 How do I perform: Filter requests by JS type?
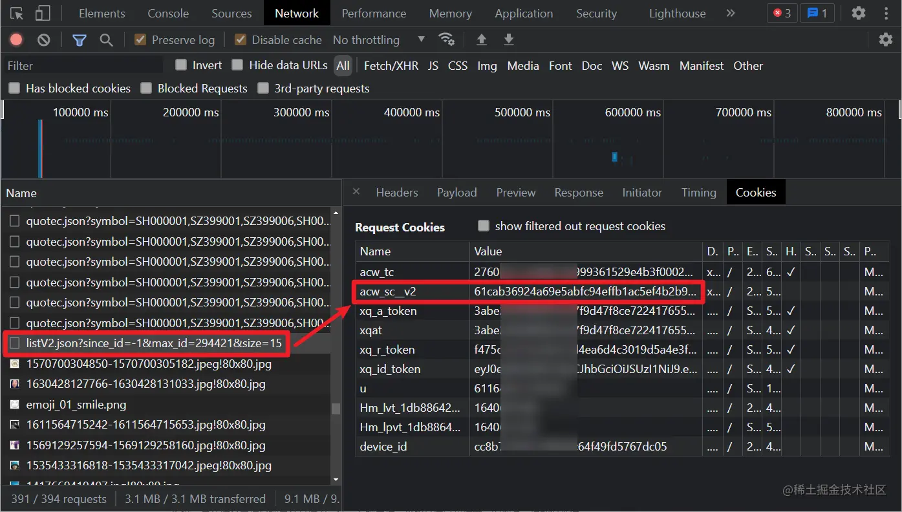point(433,65)
